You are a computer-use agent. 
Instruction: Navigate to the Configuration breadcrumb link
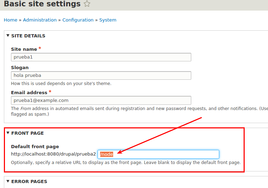click(78, 20)
